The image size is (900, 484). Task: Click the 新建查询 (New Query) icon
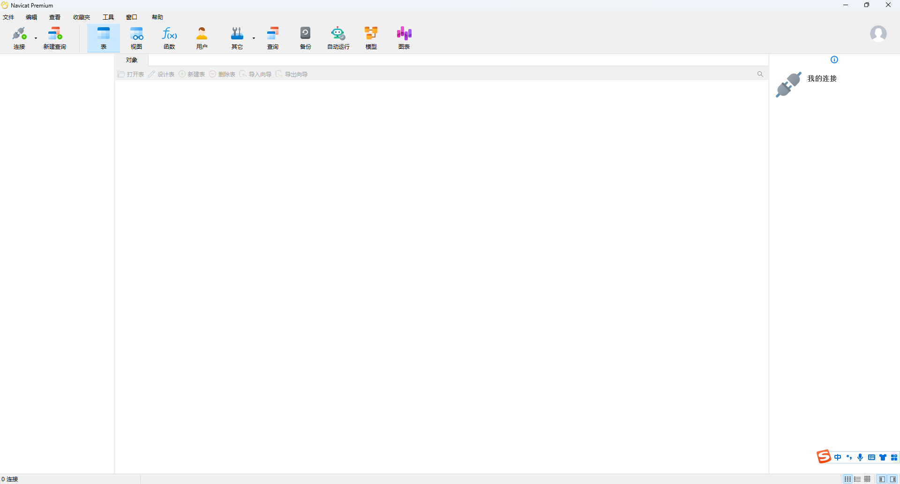click(55, 38)
